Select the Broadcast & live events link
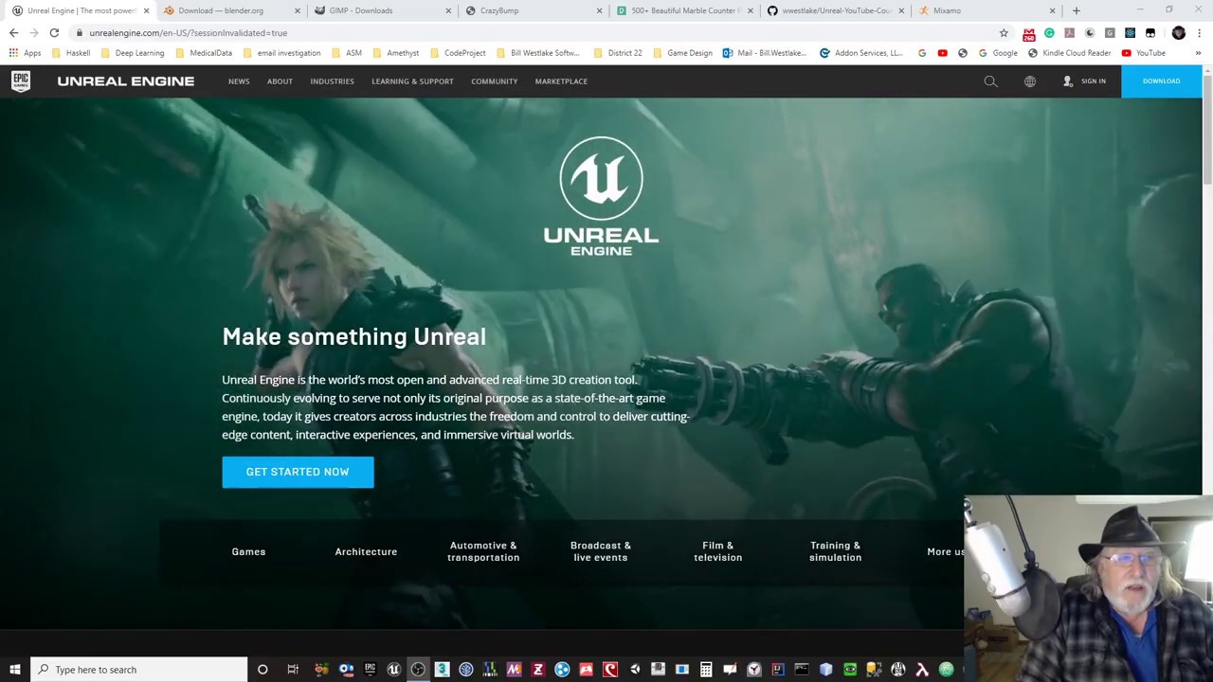The image size is (1213, 682). (601, 551)
